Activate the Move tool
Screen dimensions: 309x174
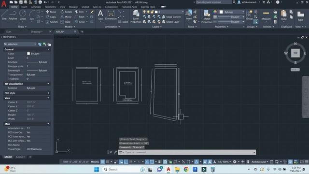51,12
